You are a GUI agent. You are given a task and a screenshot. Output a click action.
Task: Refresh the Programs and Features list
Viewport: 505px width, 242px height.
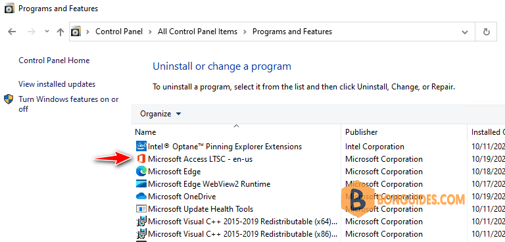tap(487, 32)
